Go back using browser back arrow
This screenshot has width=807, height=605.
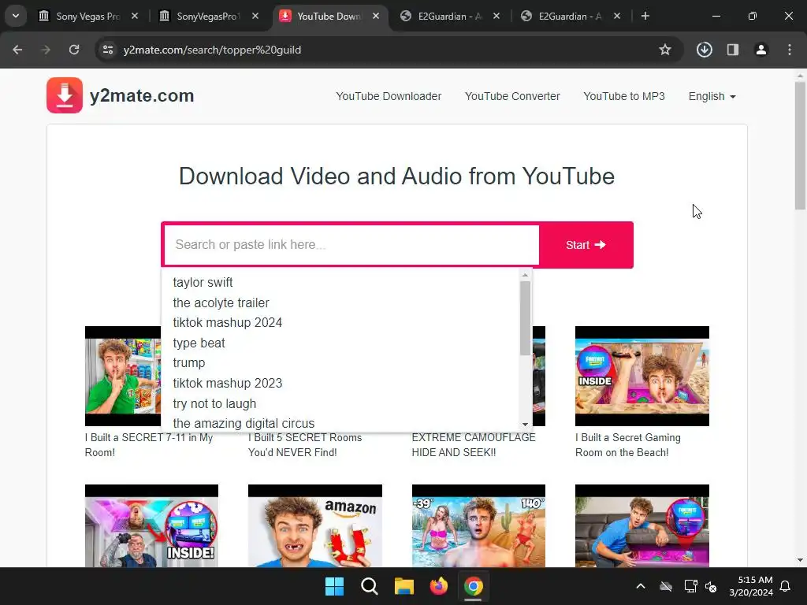click(x=17, y=50)
